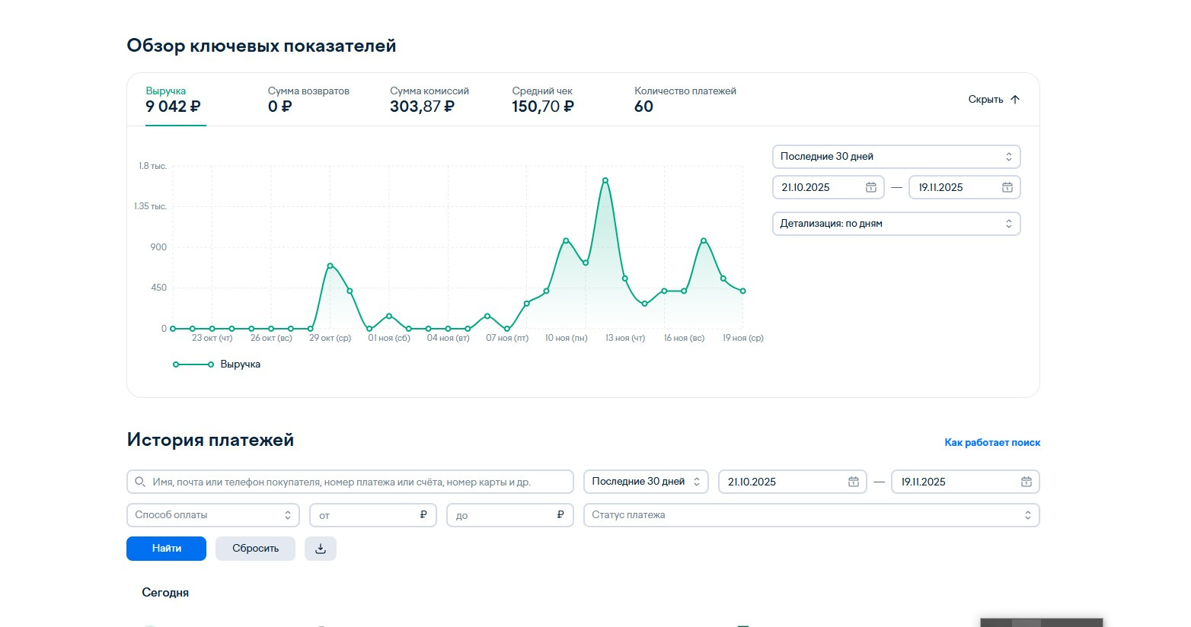Select the Средний чек metric tab

point(543,100)
